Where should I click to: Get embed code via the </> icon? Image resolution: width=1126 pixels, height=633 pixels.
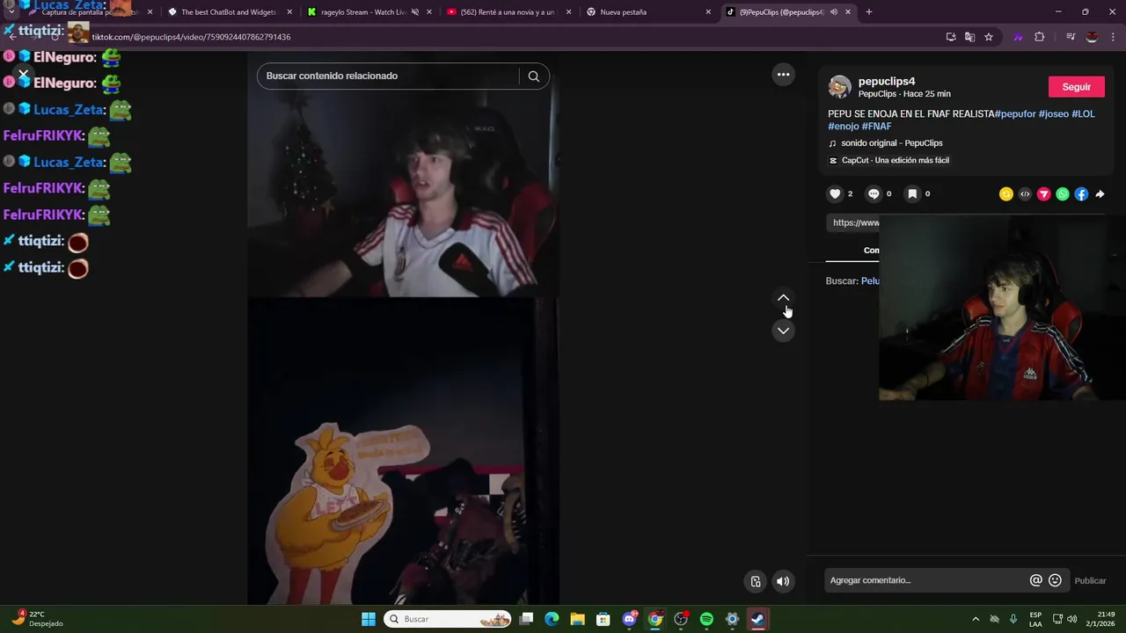[1025, 194]
